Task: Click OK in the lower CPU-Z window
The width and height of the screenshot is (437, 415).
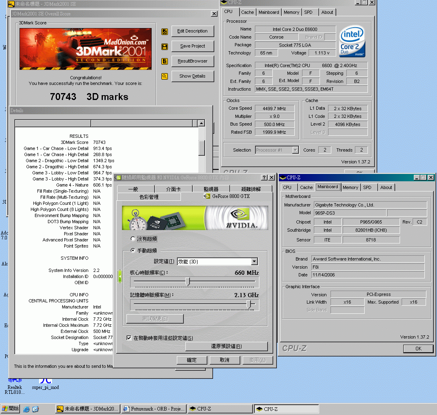Action: click(418, 349)
